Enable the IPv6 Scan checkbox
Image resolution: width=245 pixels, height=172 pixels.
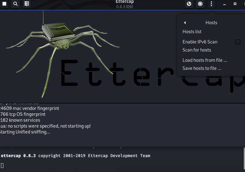(x=238, y=42)
